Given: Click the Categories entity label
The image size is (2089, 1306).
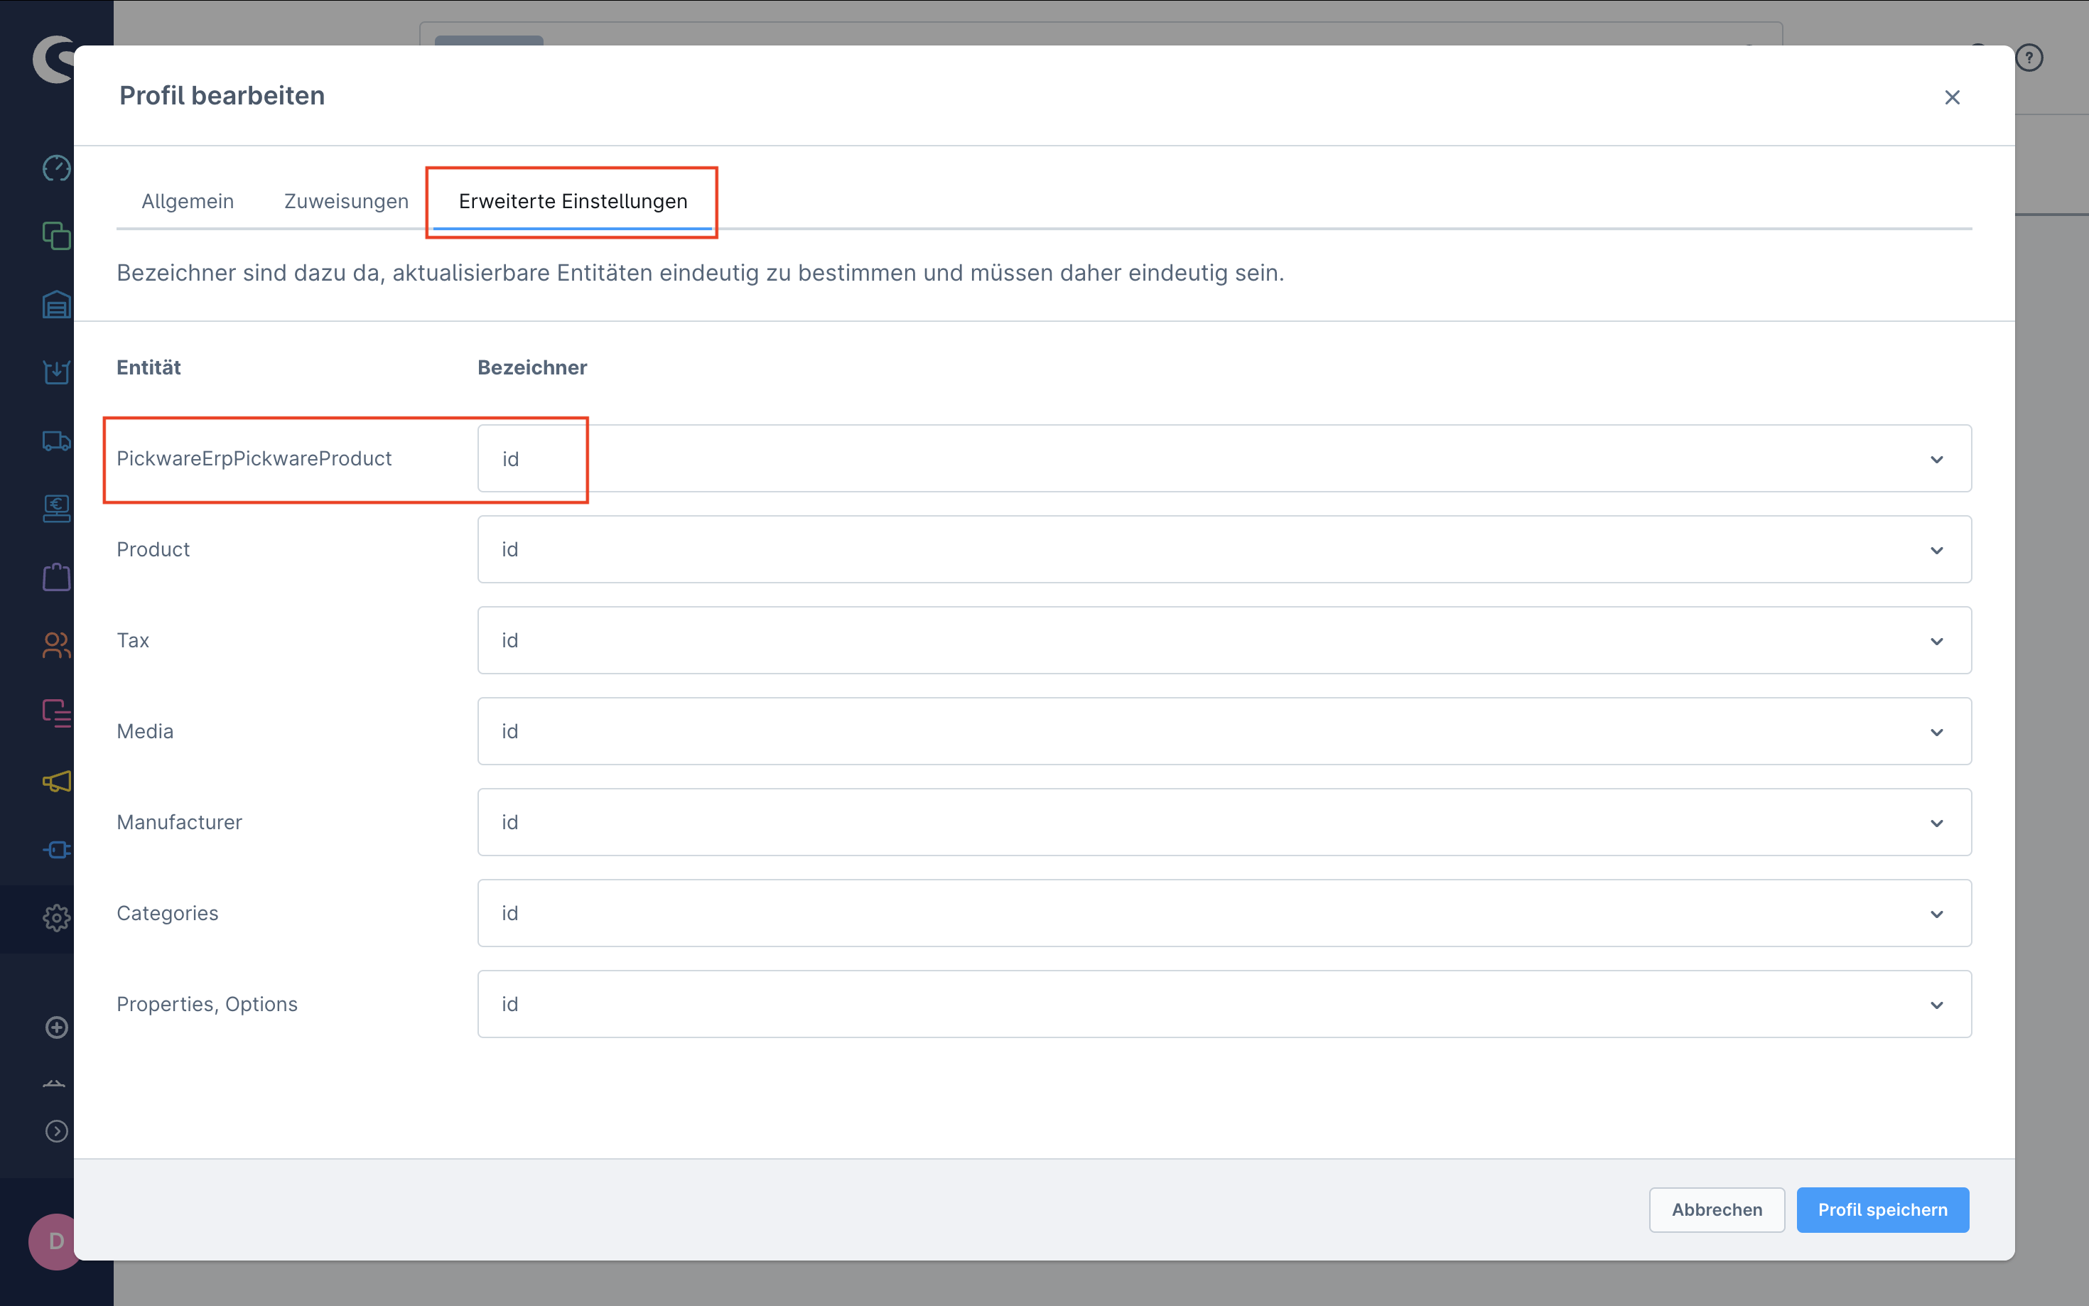Looking at the screenshot, I should pos(168,913).
